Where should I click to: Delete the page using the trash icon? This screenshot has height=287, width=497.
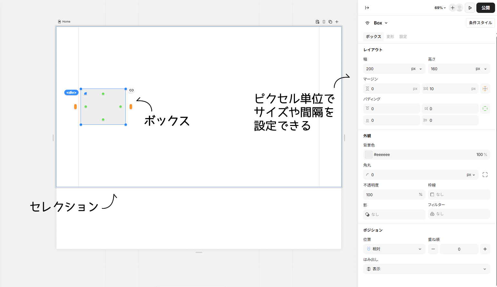pyautogui.click(x=324, y=22)
